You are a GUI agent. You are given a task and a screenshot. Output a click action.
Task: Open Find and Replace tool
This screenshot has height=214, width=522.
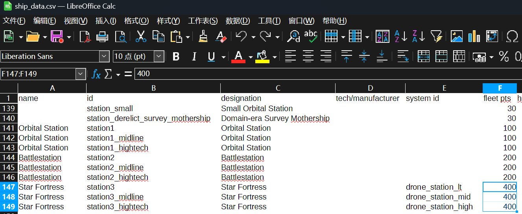293,37
